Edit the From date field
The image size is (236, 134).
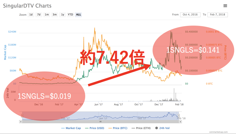(x=190, y=15)
